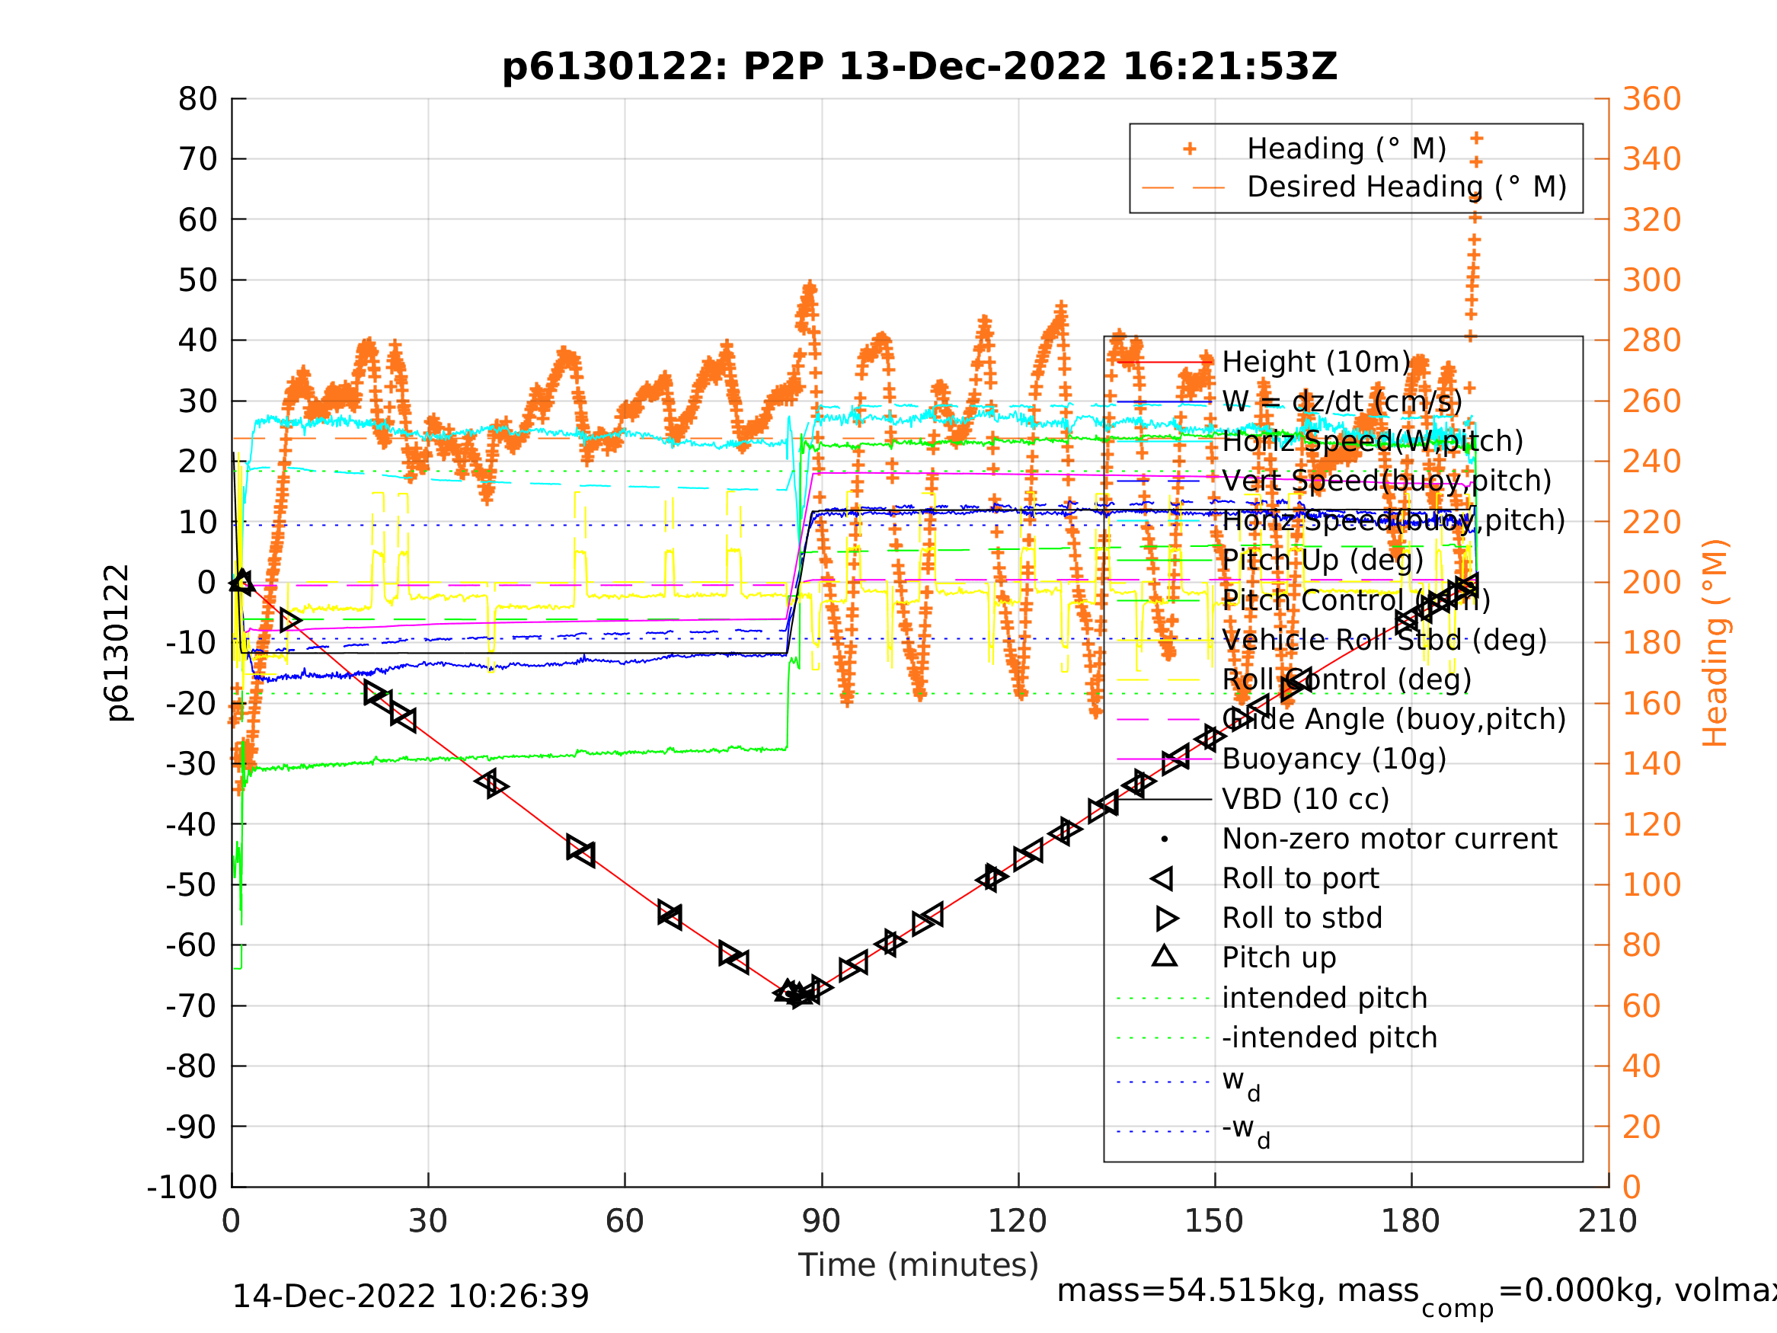Click the x-axis tick label '210'
Viewport: 1777px width, 1333px height.
pos(1607,1221)
